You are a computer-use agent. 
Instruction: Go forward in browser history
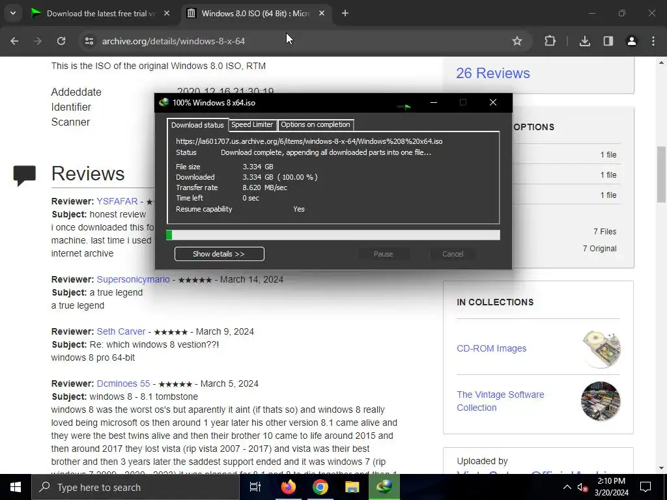38,41
